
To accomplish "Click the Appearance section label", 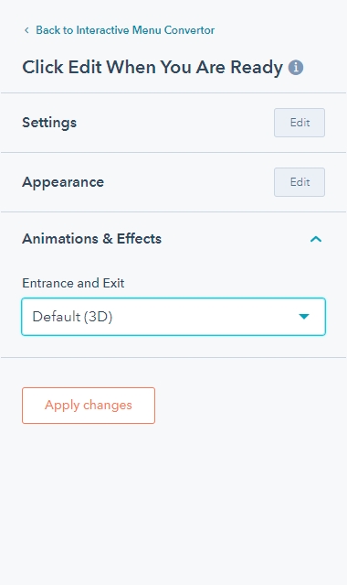I will 63,182.
